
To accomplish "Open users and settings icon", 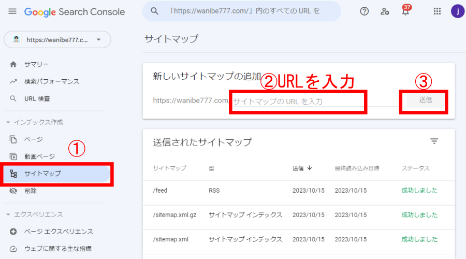I will [385, 11].
